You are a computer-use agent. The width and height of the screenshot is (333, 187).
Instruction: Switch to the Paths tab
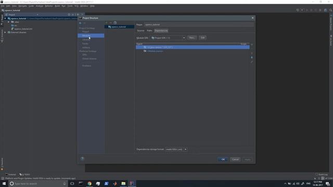149,31
